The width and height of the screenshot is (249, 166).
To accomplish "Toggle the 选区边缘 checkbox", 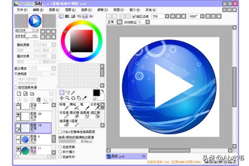I will pos(134,16).
